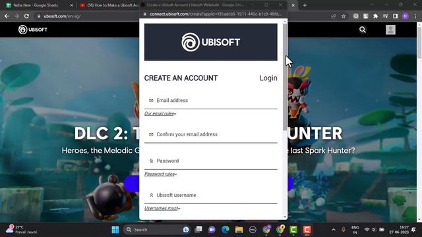The height and width of the screenshot is (237, 422).
Task: Click the Ubisoft username field
Action: point(211,195)
